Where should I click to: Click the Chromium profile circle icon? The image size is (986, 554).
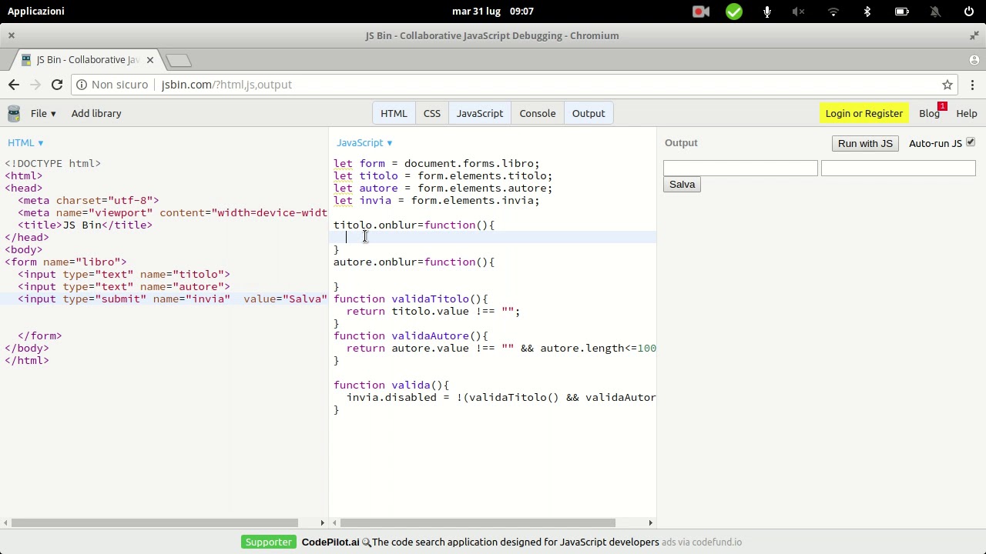tap(974, 60)
